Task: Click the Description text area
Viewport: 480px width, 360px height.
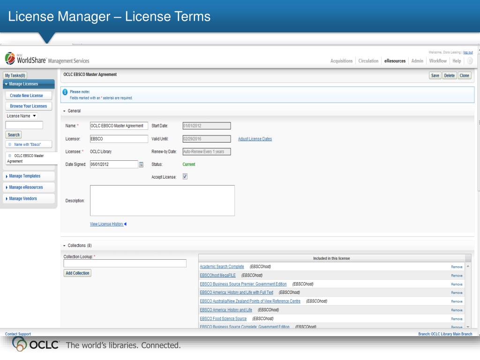Action: click(162, 201)
